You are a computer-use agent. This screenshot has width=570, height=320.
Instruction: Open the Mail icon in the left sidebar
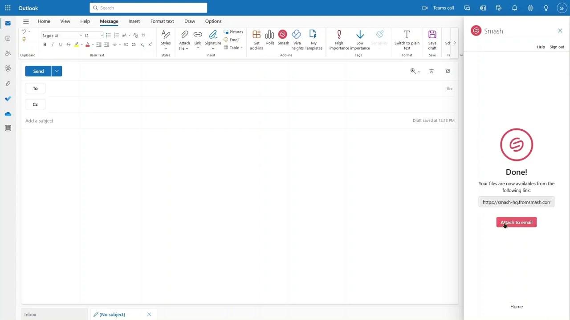pyautogui.click(x=8, y=23)
